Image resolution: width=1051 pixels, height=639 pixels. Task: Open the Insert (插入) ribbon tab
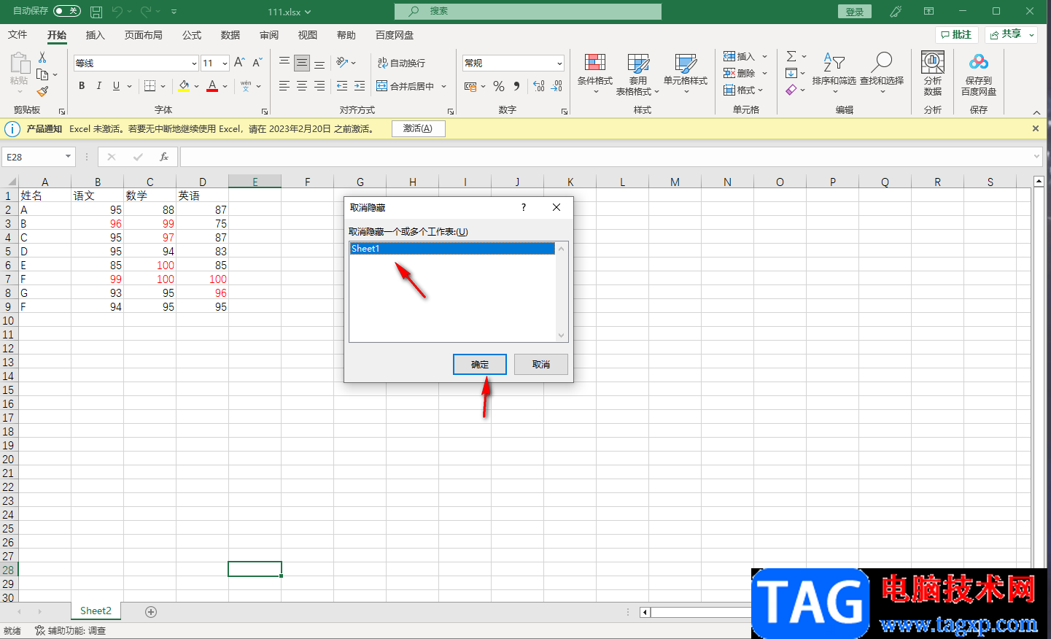(x=96, y=35)
